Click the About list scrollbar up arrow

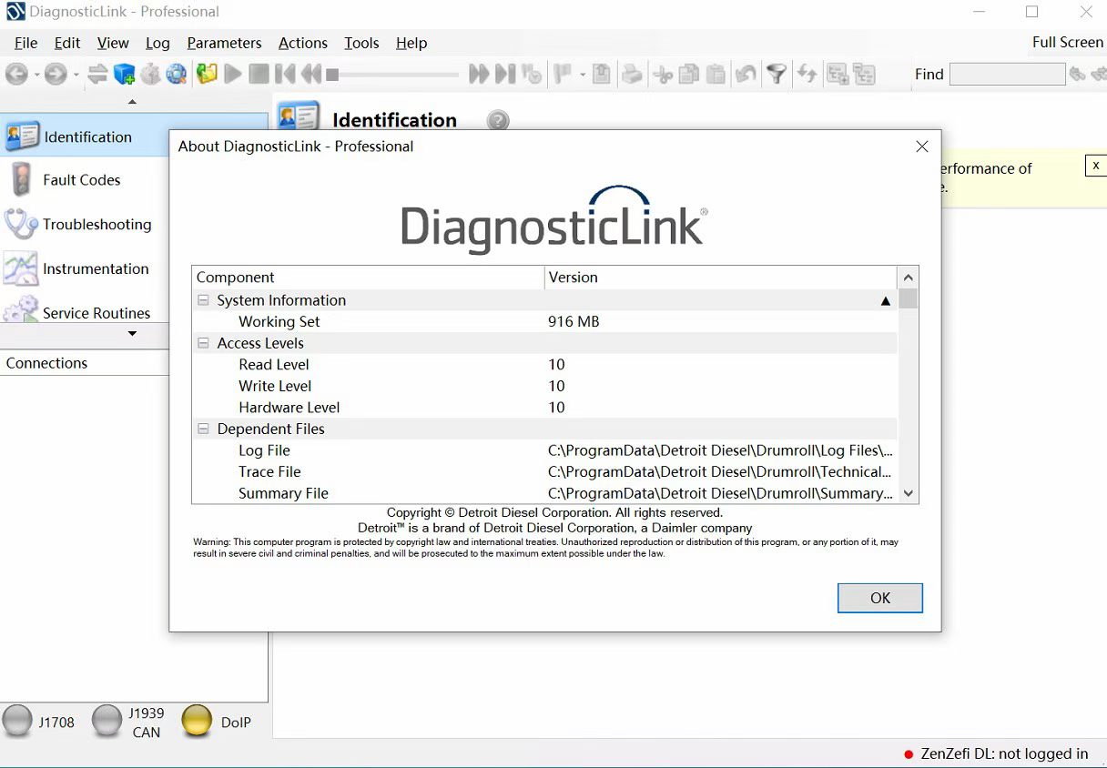click(908, 278)
